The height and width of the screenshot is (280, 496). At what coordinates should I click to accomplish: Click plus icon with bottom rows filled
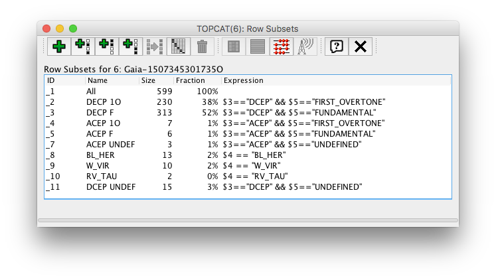tap(131, 46)
